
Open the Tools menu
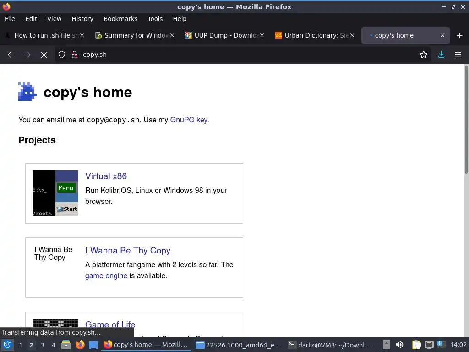pyautogui.click(x=155, y=19)
